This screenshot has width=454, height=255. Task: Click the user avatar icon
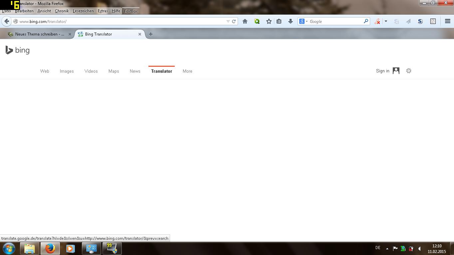click(x=396, y=71)
